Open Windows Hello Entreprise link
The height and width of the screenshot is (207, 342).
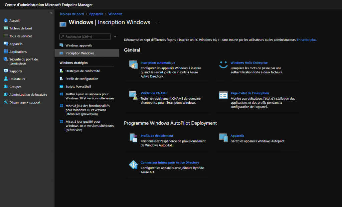click(249, 63)
